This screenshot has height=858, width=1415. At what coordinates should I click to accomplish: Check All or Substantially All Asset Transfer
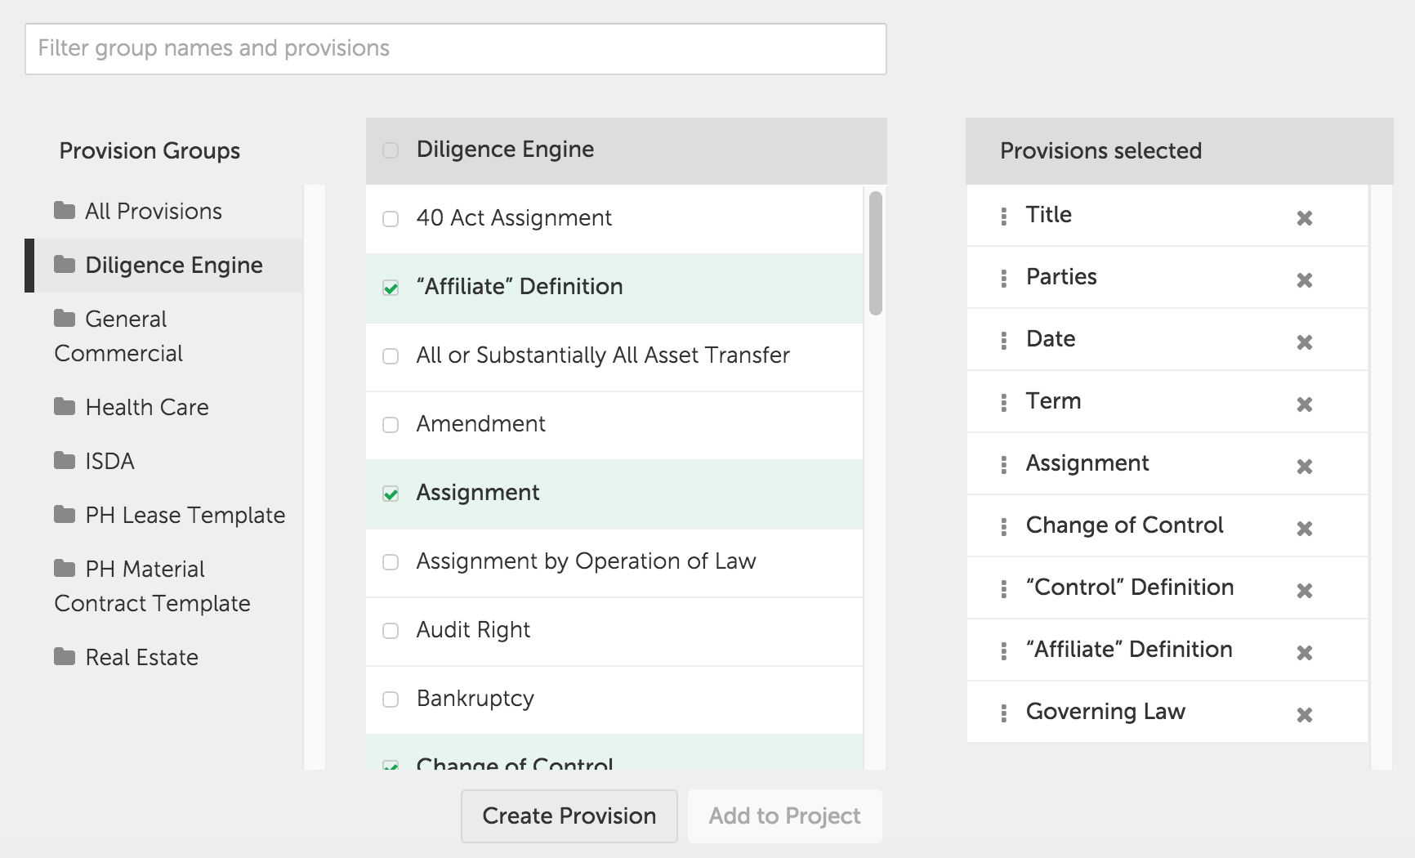pos(391,356)
